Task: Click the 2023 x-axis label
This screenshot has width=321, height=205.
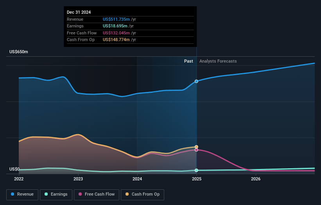Action: 78,179
